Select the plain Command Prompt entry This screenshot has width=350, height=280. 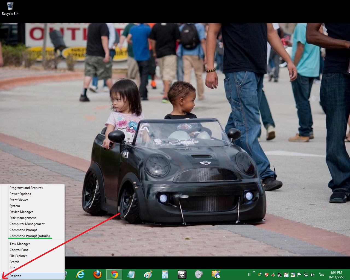coord(32,230)
